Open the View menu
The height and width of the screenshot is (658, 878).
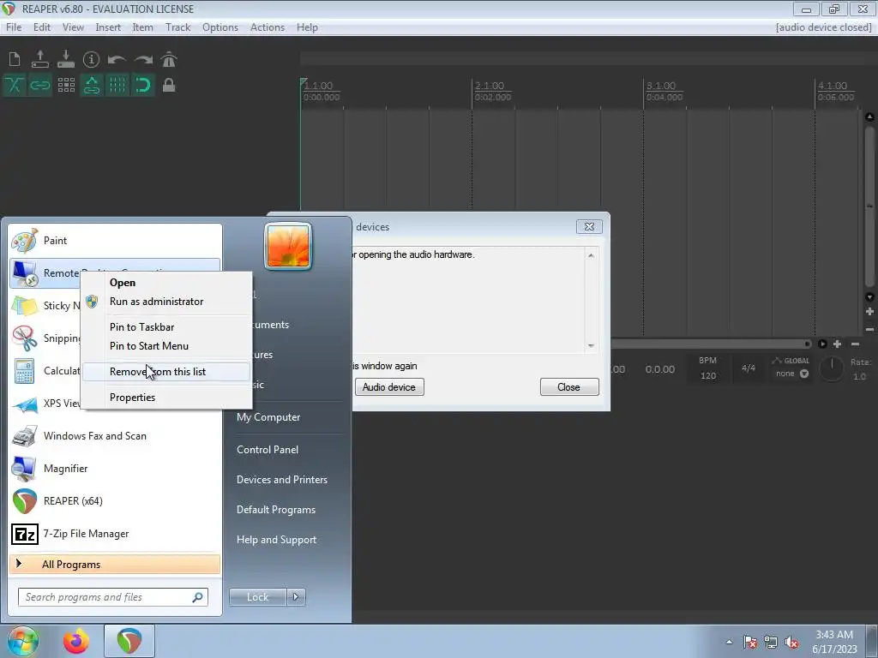tap(73, 27)
